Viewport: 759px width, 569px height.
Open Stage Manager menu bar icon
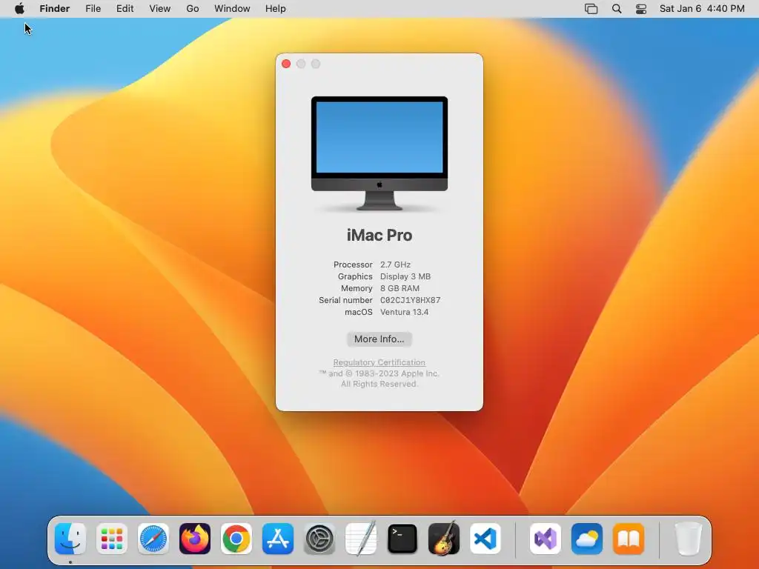tap(591, 9)
